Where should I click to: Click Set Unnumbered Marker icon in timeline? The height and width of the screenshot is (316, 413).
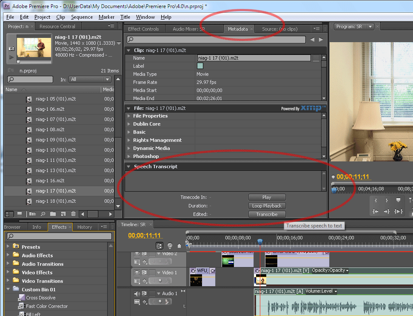point(179,246)
